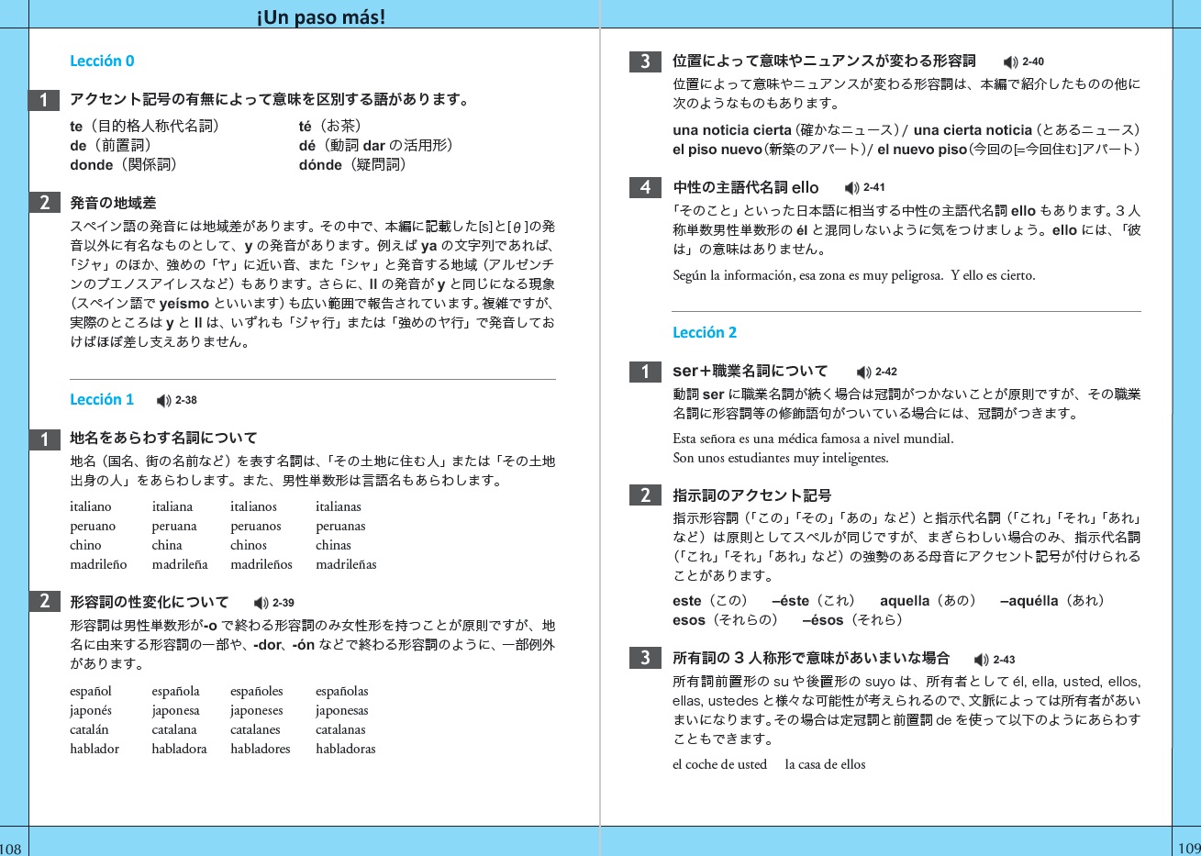Play audio track 2-43 for 所有詞 section
The width and height of the screenshot is (1201, 856).
[982, 660]
